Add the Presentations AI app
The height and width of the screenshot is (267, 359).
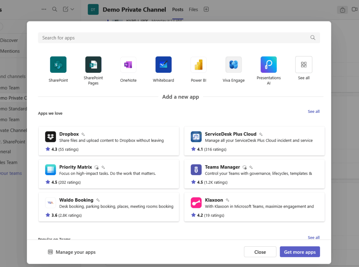pos(269,65)
